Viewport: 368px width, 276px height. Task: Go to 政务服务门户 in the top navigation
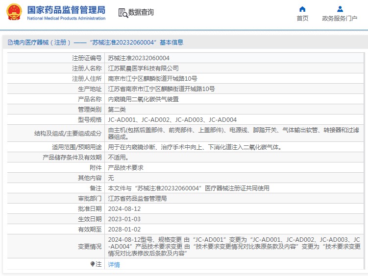pyautogui.click(x=340, y=19)
